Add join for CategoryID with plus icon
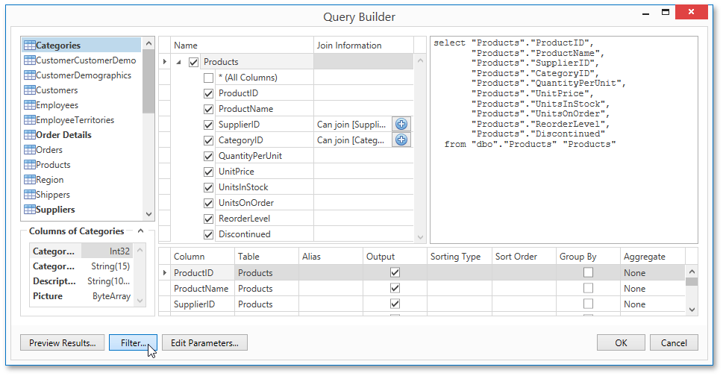The height and width of the screenshot is (376, 723). pyautogui.click(x=401, y=140)
